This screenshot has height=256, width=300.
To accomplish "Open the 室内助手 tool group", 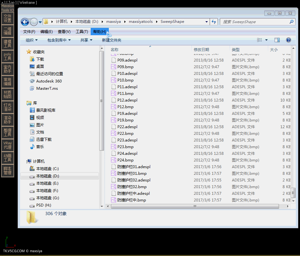I will pos(7,69).
